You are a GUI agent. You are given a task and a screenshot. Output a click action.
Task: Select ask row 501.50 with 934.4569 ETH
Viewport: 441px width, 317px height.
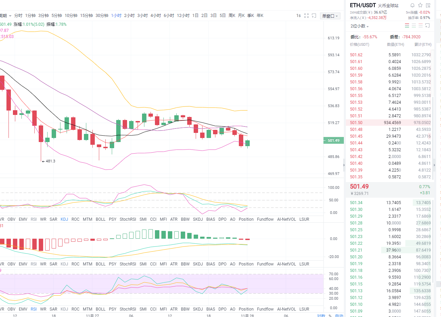click(390, 123)
